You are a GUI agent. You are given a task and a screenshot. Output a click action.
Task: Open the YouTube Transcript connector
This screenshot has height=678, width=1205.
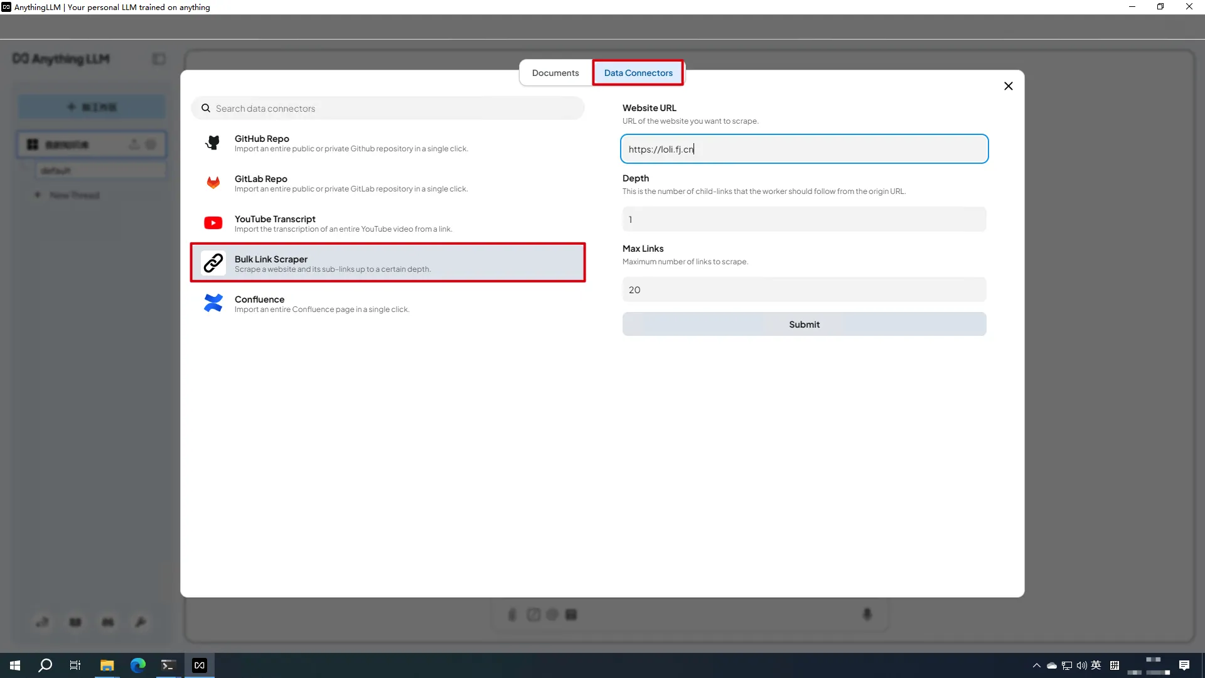[275, 223]
